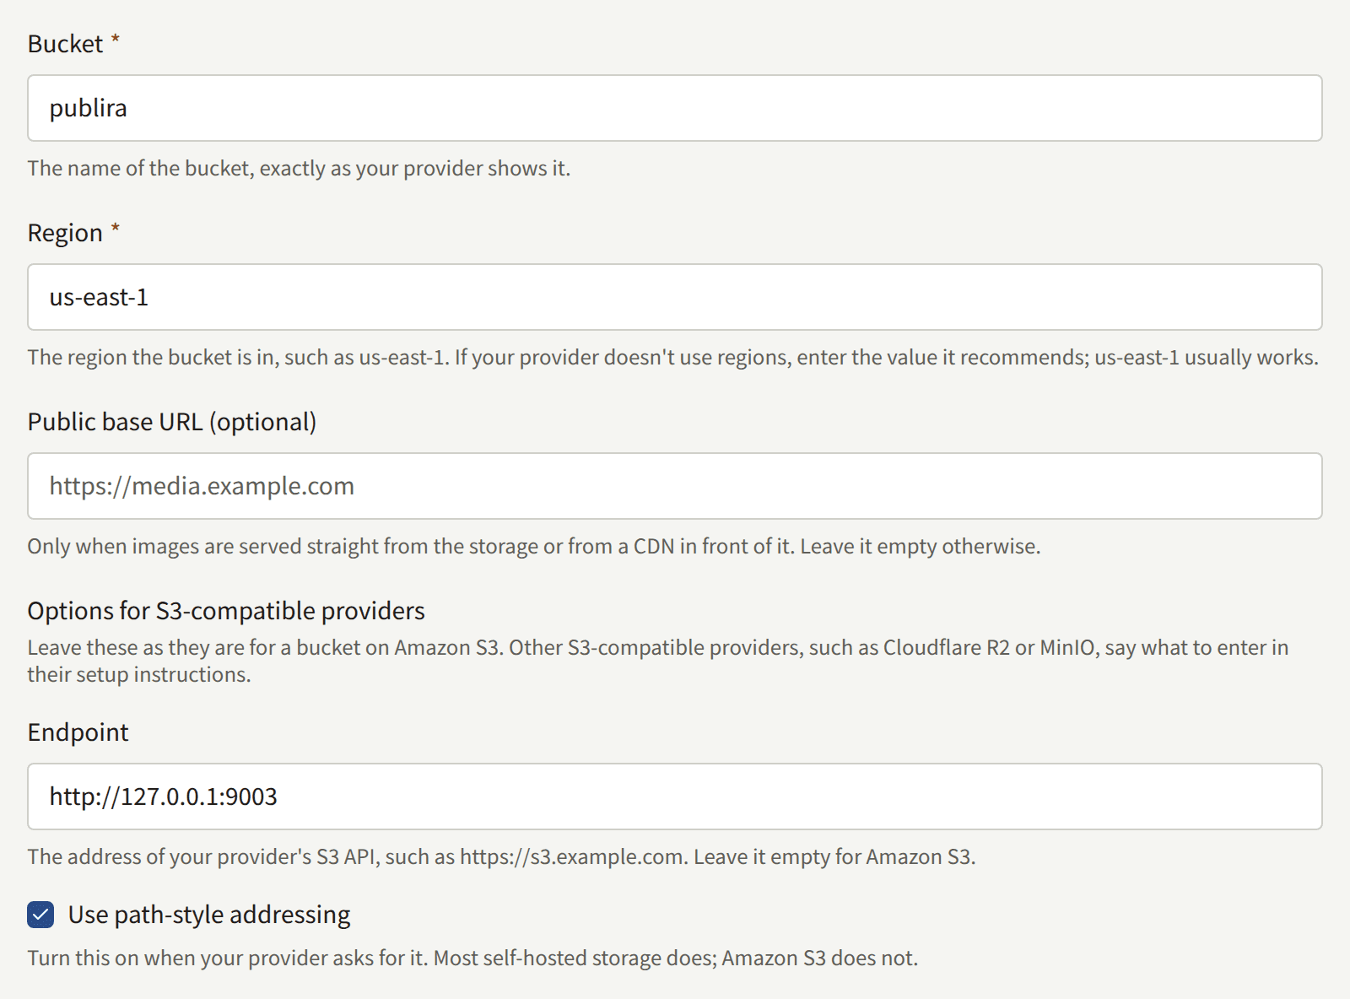Click the 'Region' field label
The image size is (1350, 999).
coord(65,233)
